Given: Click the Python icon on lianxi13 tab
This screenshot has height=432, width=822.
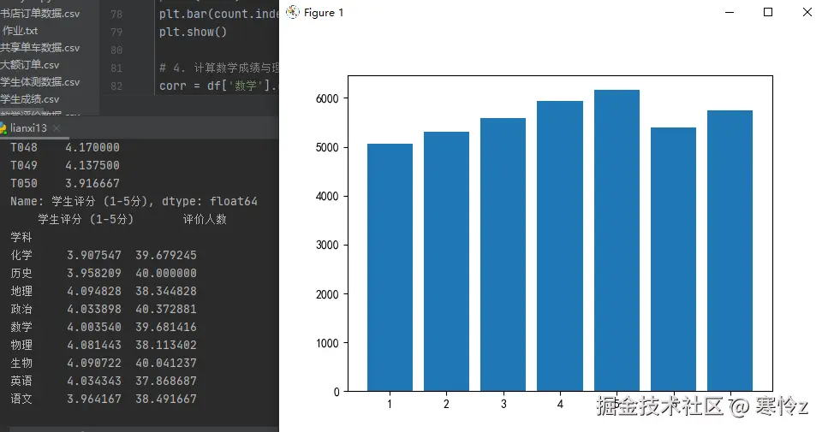Looking at the screenshot, I should 3,127.
